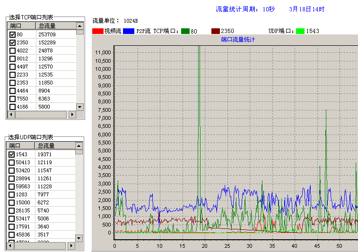This screenshot has width=358, height=252.
Task: Click the TCP list scroll-up arrow
Action: click(x=79, y=25)
